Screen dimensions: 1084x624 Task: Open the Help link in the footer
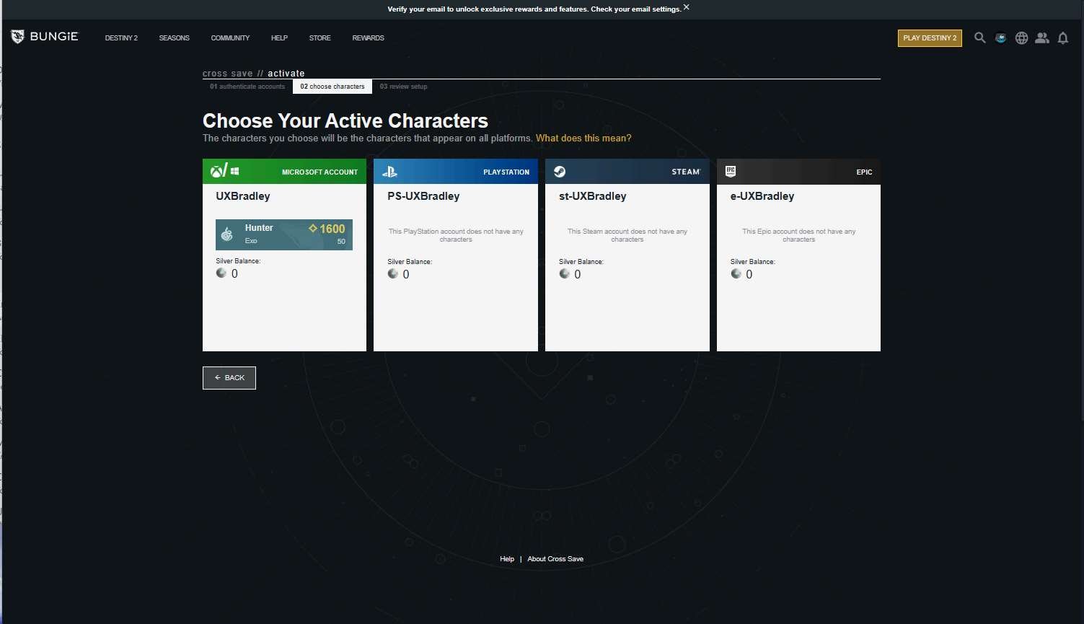[x=507, y=559]
